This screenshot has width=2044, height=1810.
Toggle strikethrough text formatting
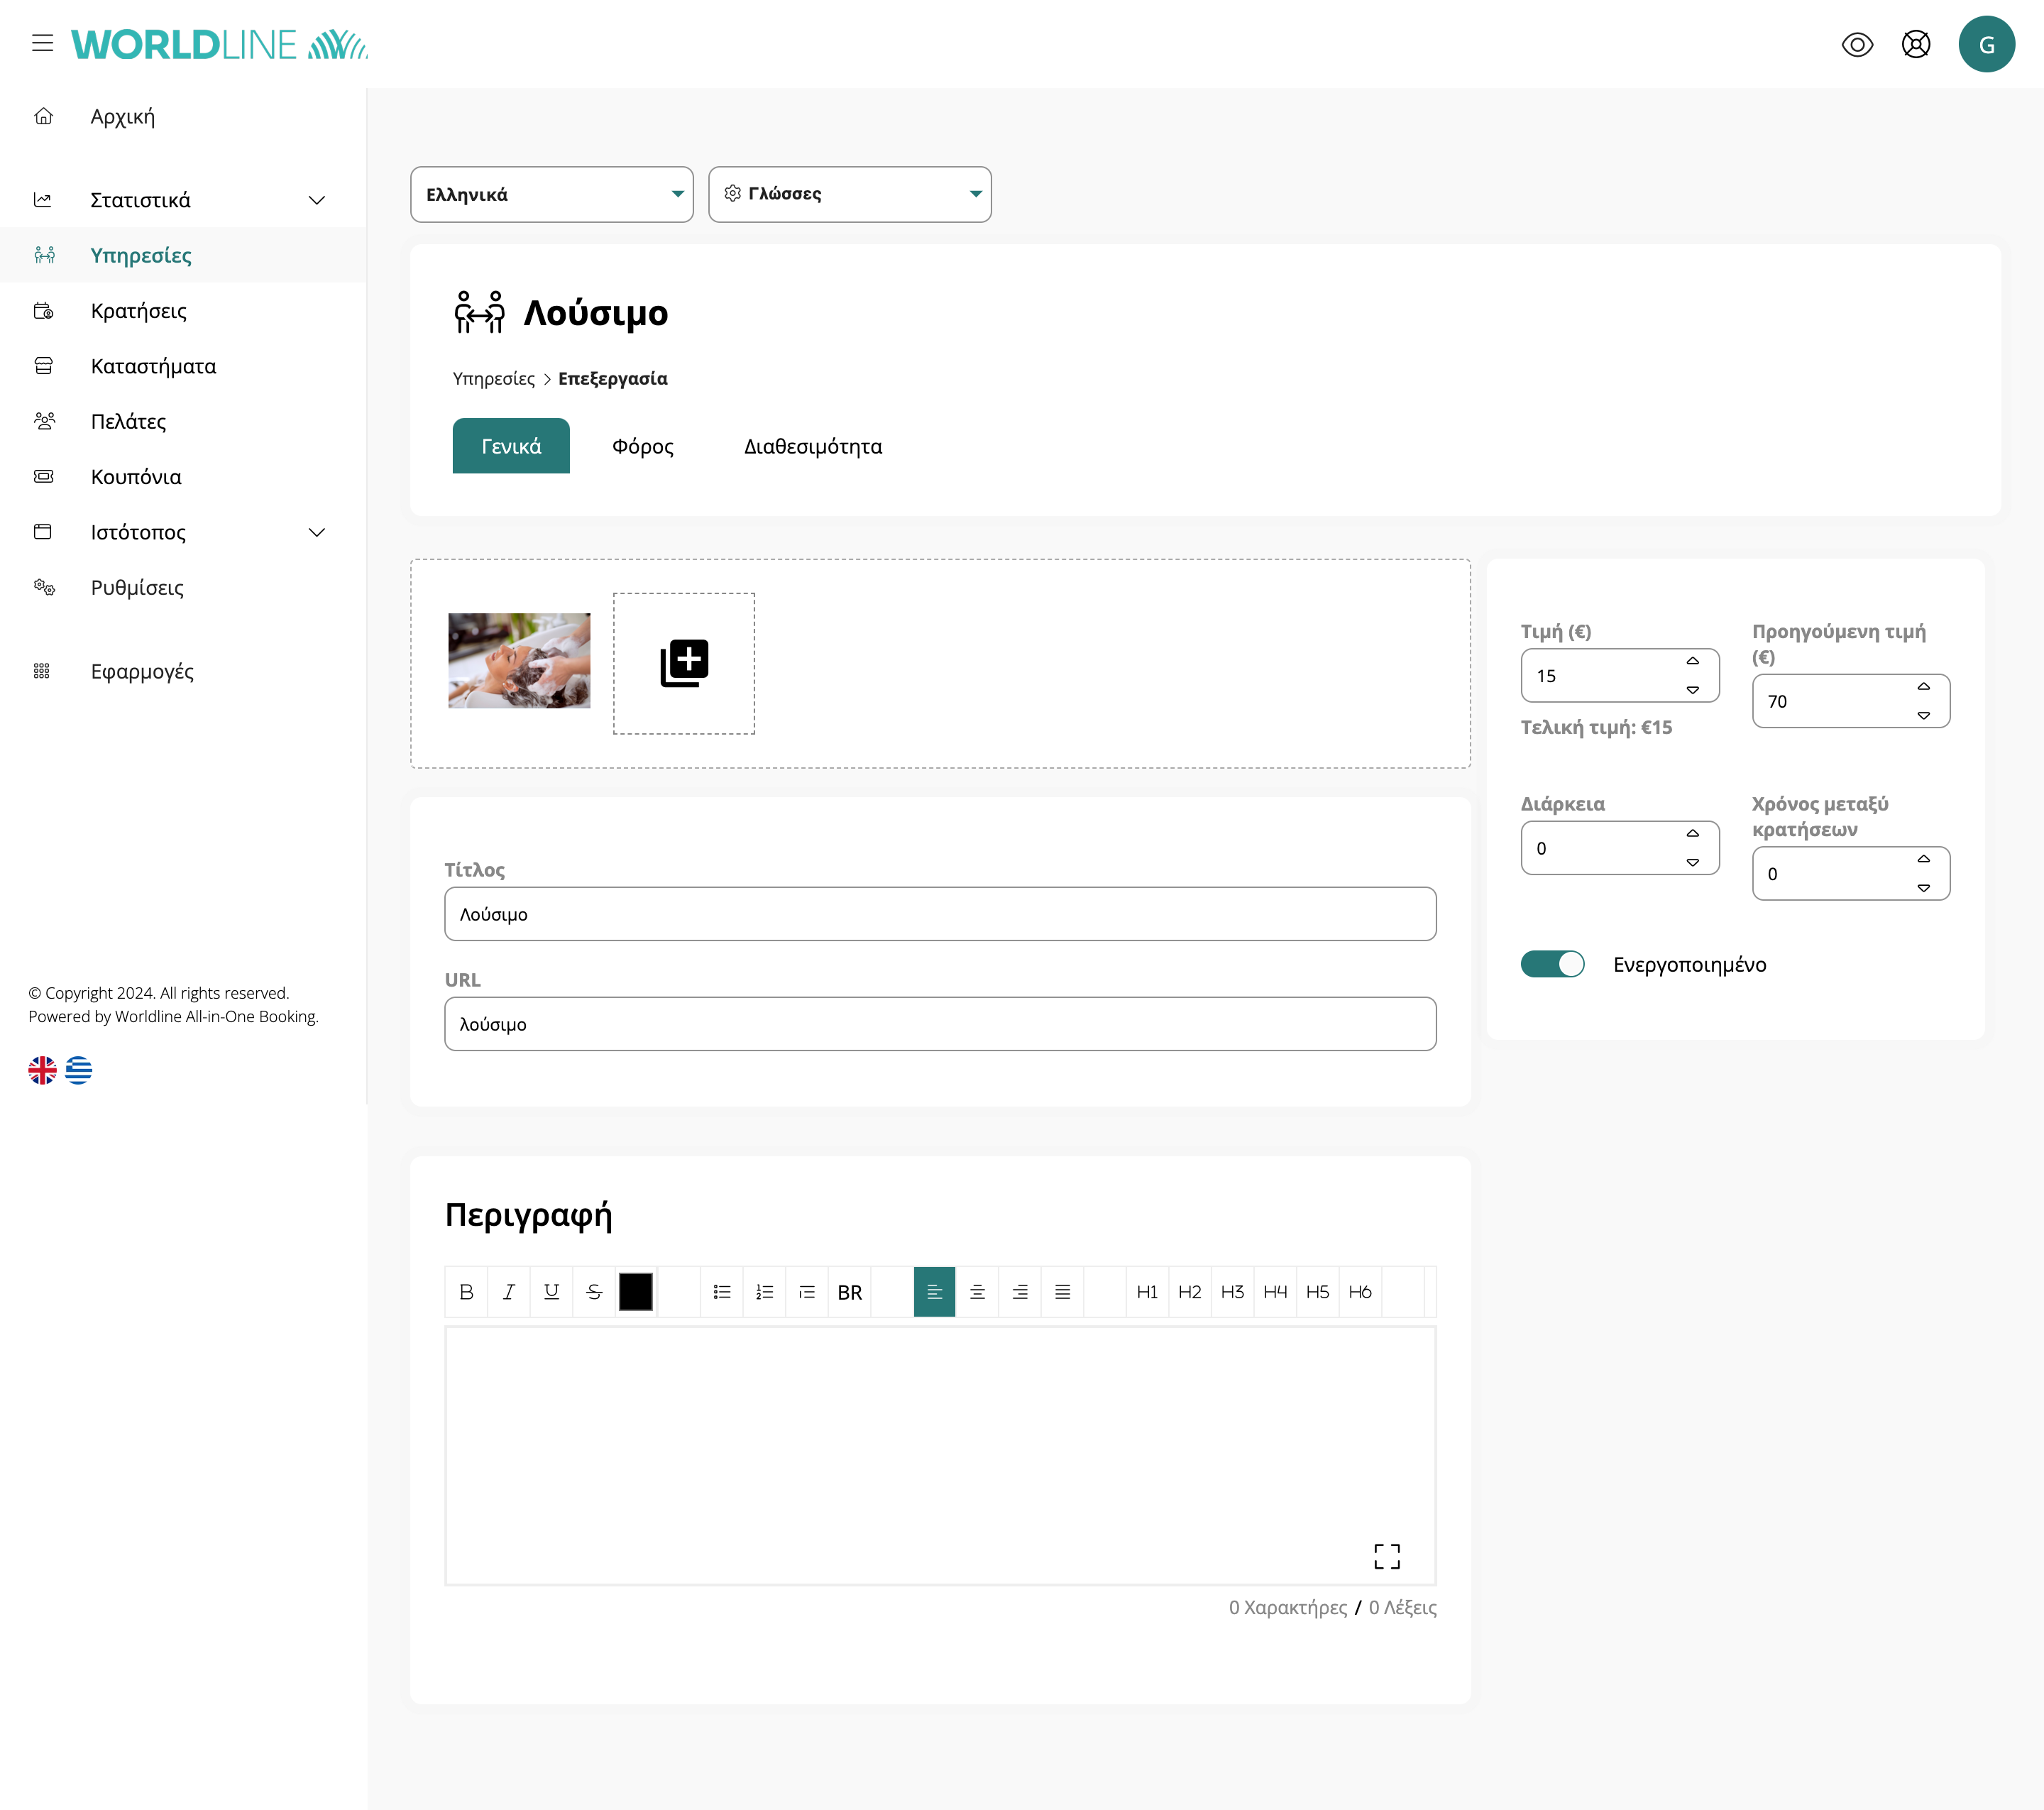coord(594,1292)
